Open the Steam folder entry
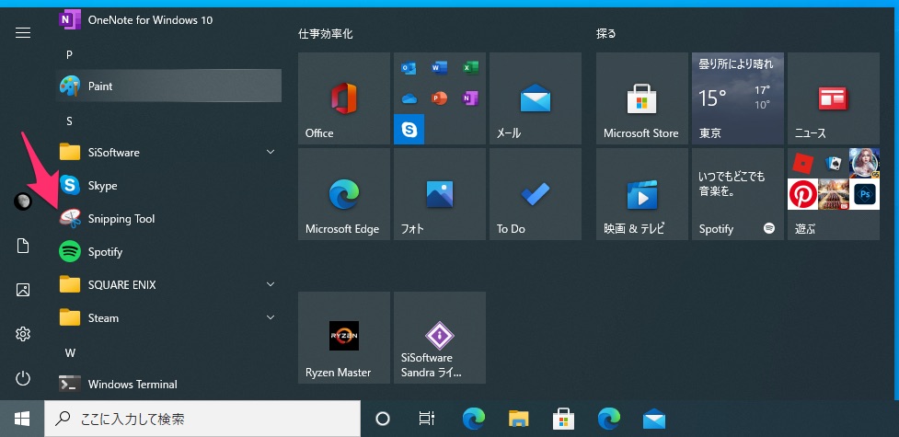899x437 pixels. (x=168, y=317)
